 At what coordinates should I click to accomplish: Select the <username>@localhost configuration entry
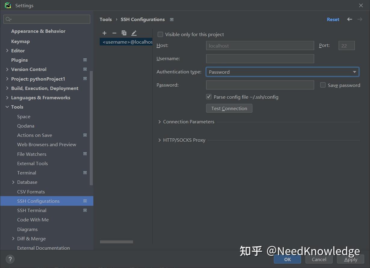tap(126, 42)
